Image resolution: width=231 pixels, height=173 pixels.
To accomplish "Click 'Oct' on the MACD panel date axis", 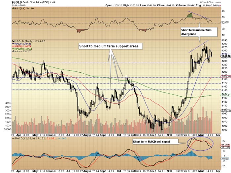I will (x=119, y=171).
